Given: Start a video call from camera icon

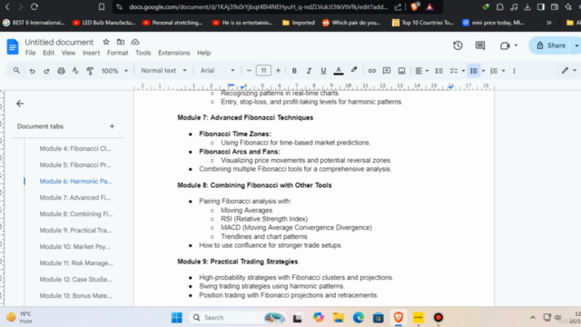Looking at the screenshot, I should point(505,45).
